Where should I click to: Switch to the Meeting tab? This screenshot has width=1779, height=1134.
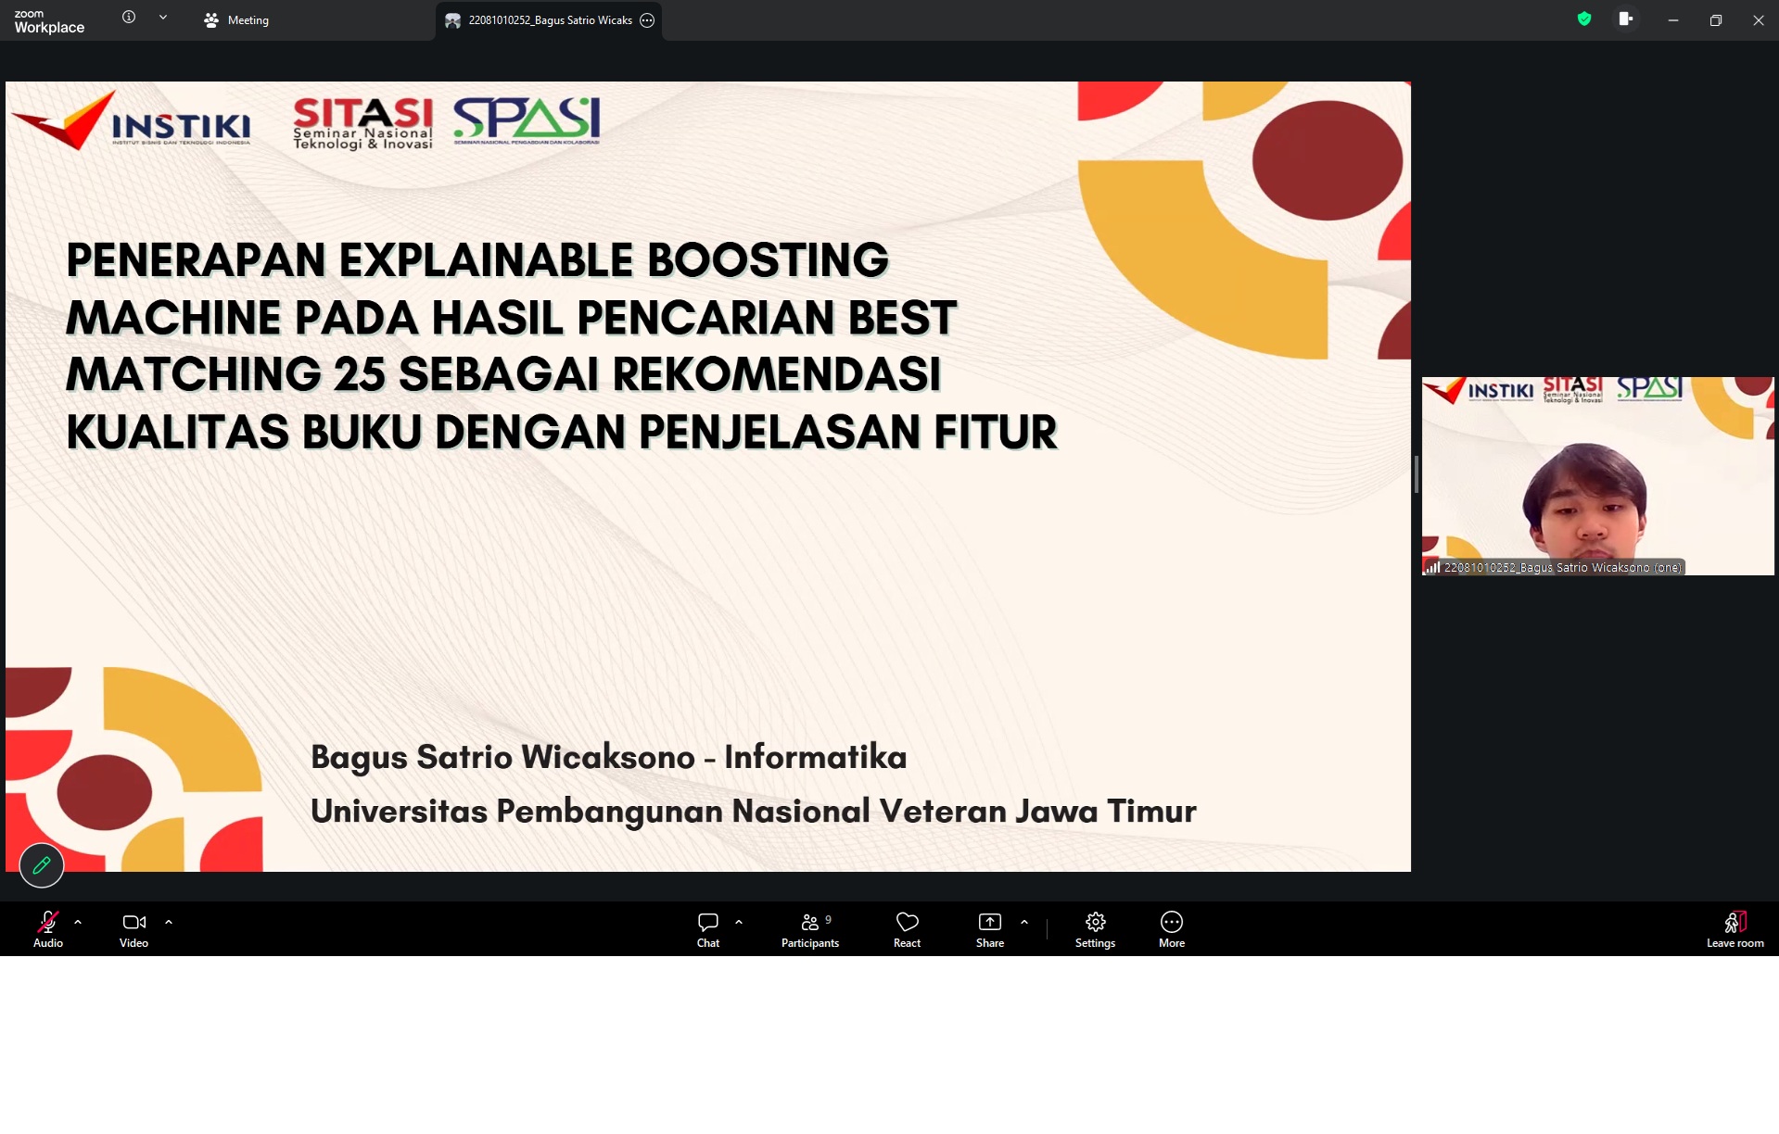point(237,20)
